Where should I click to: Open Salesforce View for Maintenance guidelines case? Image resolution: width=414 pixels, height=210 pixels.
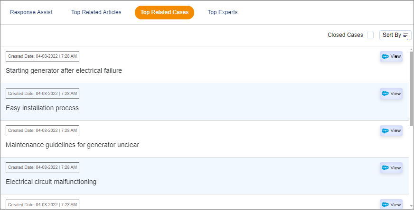pyautogui.click(x=391, y=131)
